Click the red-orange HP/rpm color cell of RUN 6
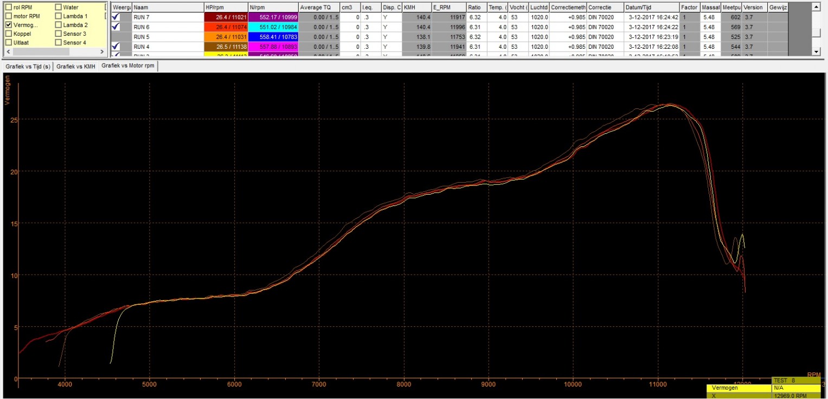Viewport: 828px width, 399px height. coord(226,27)
